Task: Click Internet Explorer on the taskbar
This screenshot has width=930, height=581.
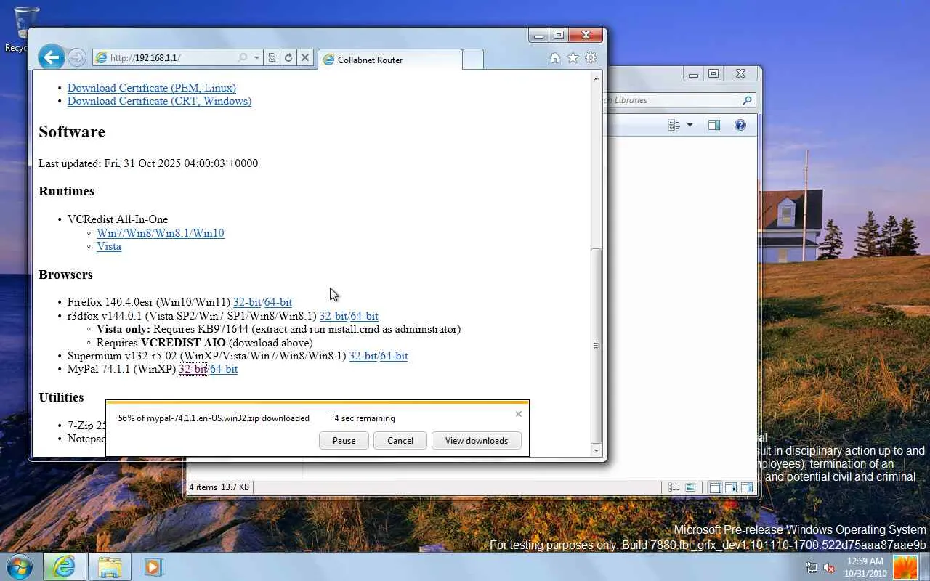Action: (x=64, y=566)
